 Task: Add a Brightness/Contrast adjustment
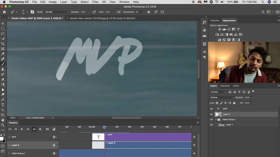click(x=219, y=29)
